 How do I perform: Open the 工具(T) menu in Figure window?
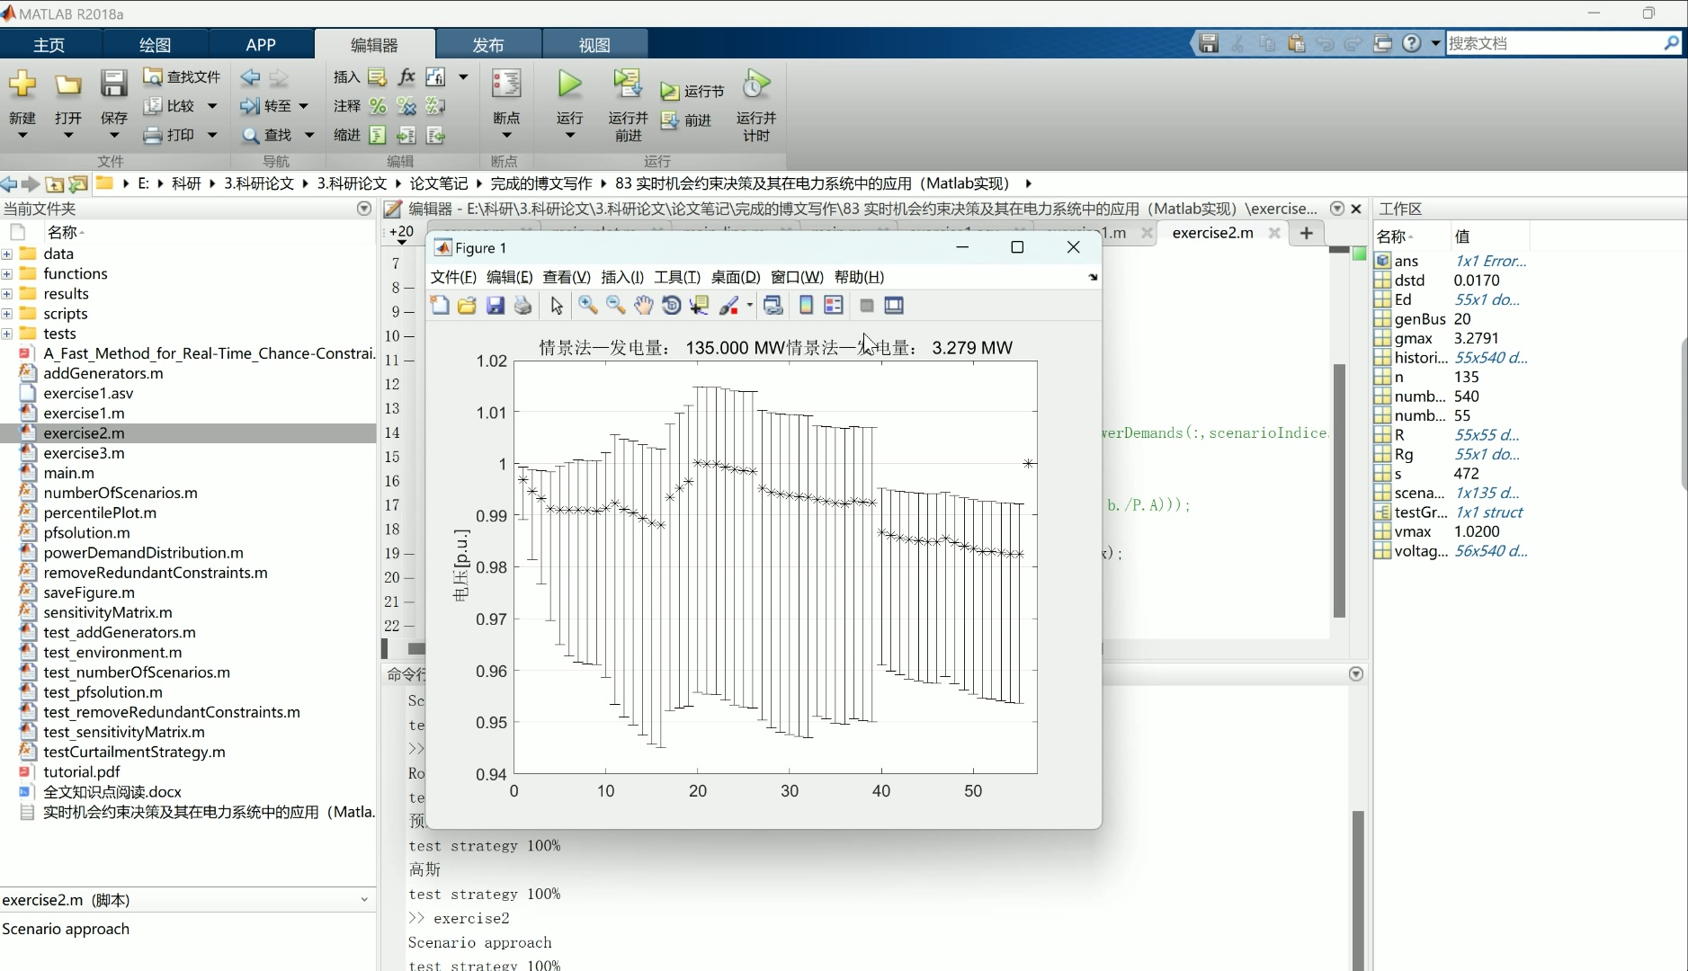676,277
